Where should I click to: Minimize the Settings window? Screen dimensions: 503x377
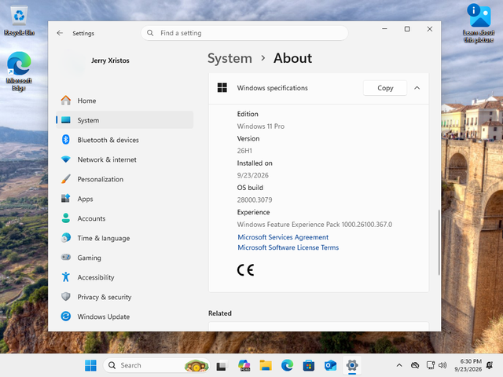click(x=384, y=29)
